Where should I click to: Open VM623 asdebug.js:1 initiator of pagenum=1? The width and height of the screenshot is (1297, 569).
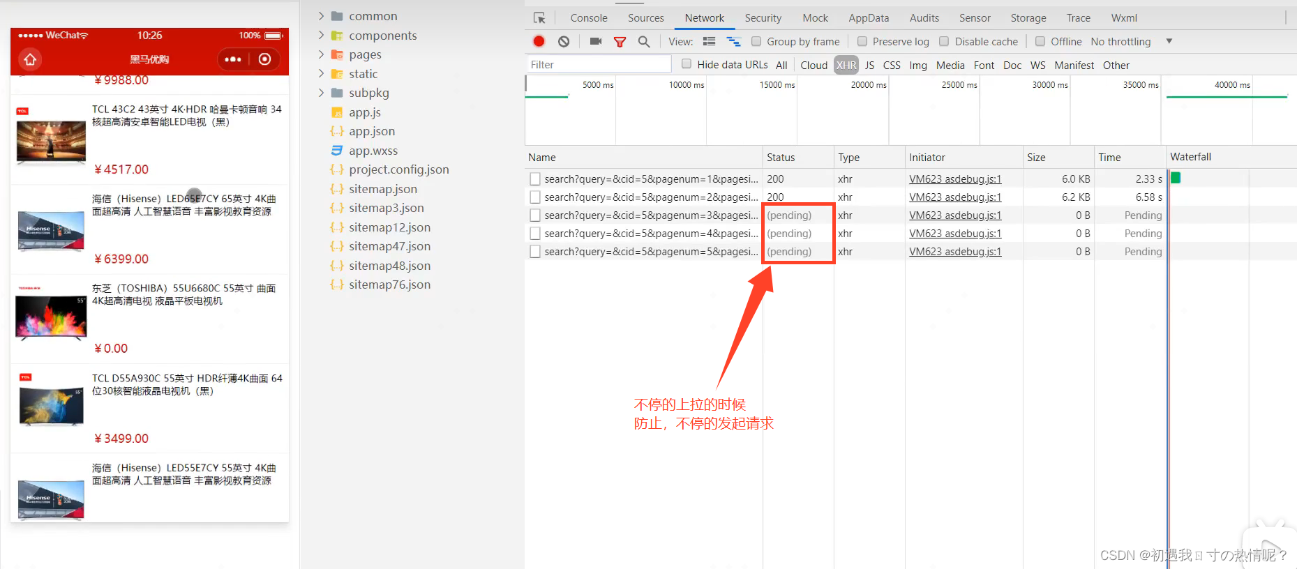click(955, 179)
